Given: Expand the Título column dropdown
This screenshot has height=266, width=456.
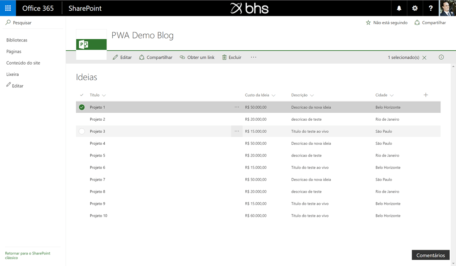Looking at the screenshot, I should point(104,95).
